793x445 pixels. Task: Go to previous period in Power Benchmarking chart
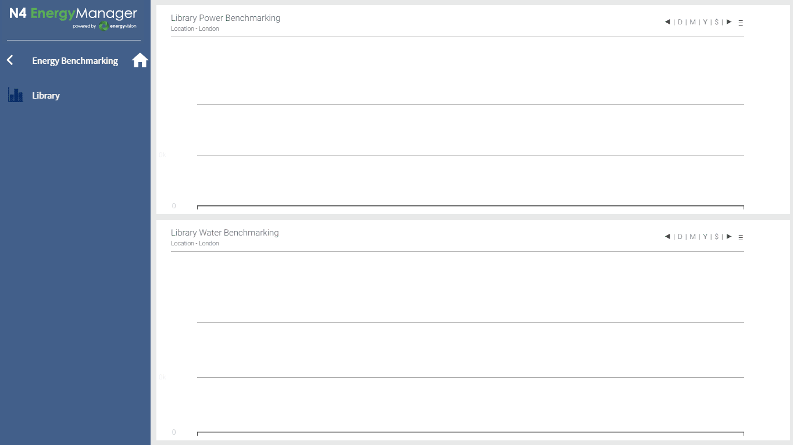667,22
